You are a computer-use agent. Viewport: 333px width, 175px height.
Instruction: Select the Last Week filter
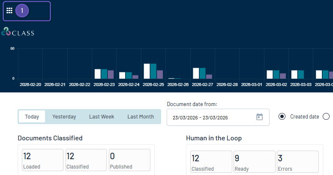click(x=102, y=116)
